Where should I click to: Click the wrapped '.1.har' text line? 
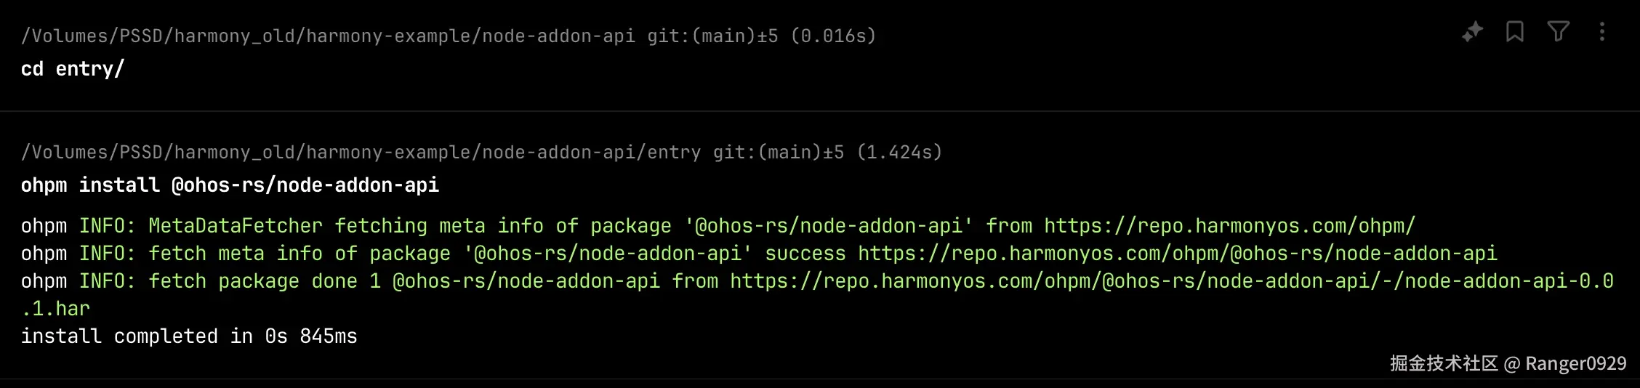[x=55, y=309]
